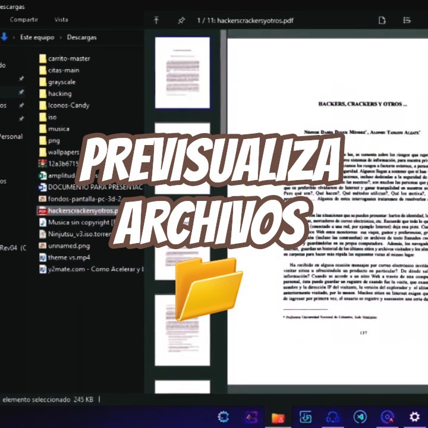Click the hacking folder icon
428x428 pixels.
[x=43, y=94]
